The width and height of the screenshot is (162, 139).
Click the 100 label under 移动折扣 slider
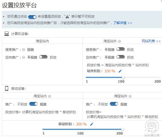tap(80, 133)
